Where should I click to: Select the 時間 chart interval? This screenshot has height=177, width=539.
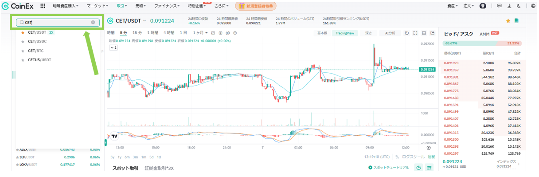[x=111, y=33]
